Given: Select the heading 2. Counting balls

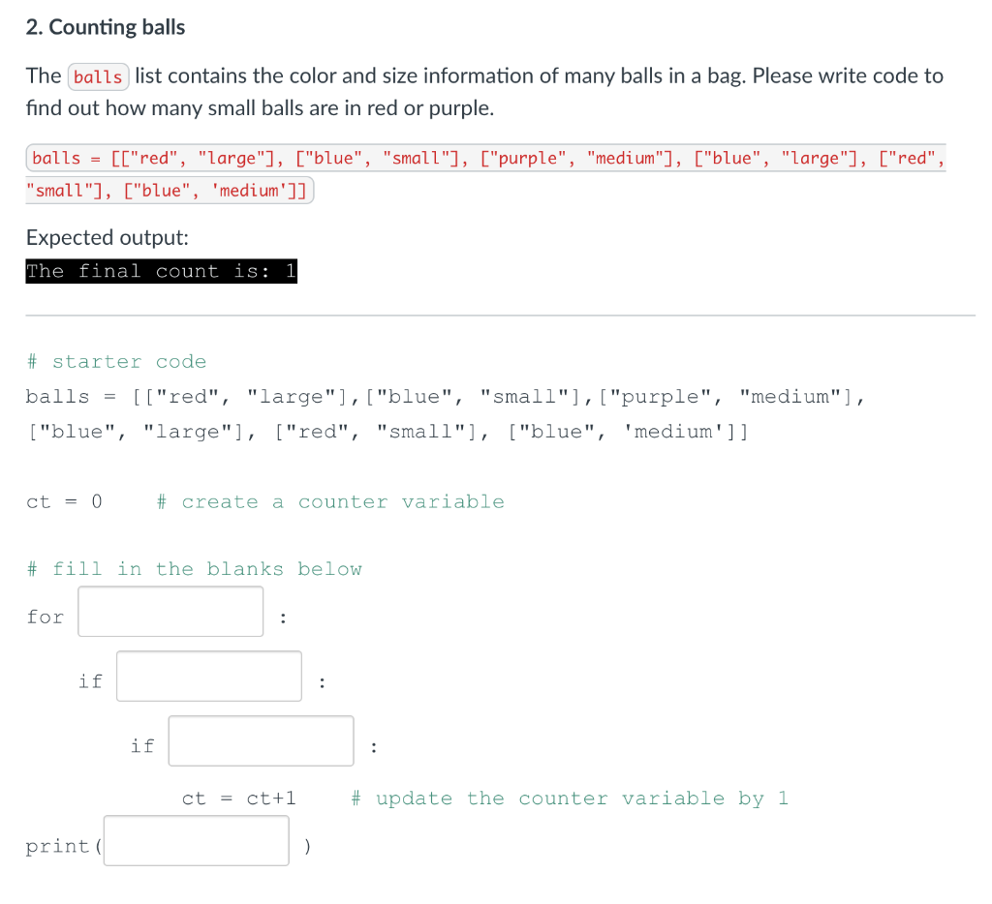Looking at the screenshot, I should 106,27.
